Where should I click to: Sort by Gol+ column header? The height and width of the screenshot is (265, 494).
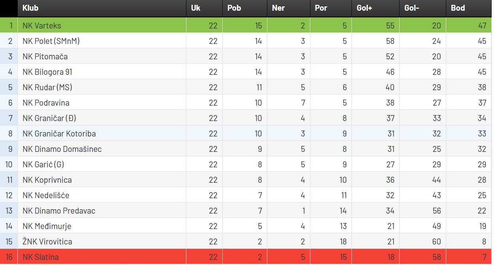click(364, 8)
